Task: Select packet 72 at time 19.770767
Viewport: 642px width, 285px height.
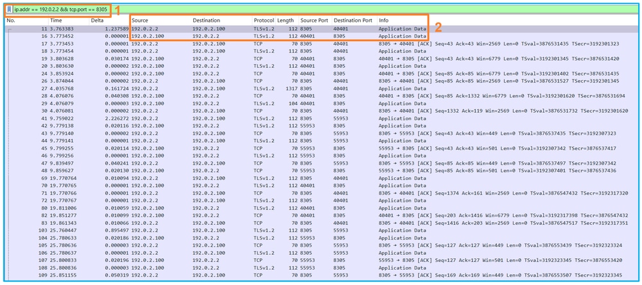Action: (x=322, y=200)
